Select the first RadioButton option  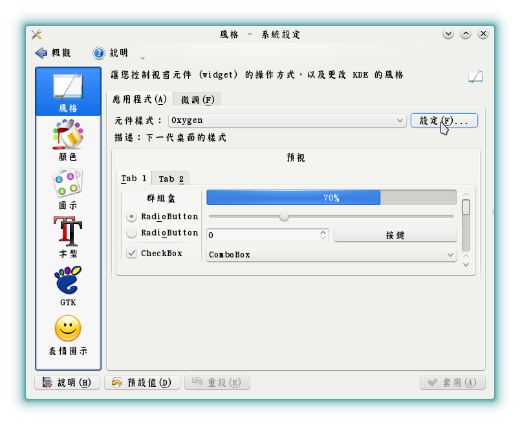point(162,216)
